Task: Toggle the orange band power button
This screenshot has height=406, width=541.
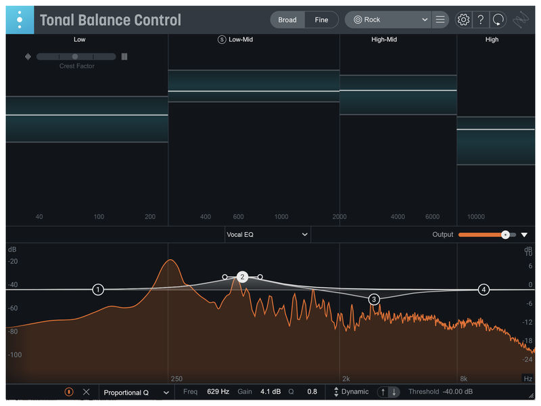Action: point(69,392)
